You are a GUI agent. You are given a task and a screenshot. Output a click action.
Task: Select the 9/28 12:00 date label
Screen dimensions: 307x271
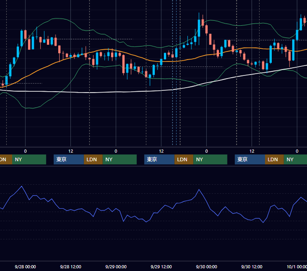[x=71, y=266]
